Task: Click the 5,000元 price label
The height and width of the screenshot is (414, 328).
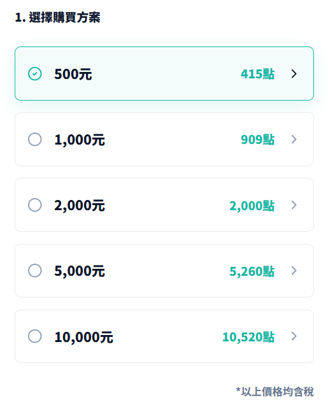Action: point(80,271)
